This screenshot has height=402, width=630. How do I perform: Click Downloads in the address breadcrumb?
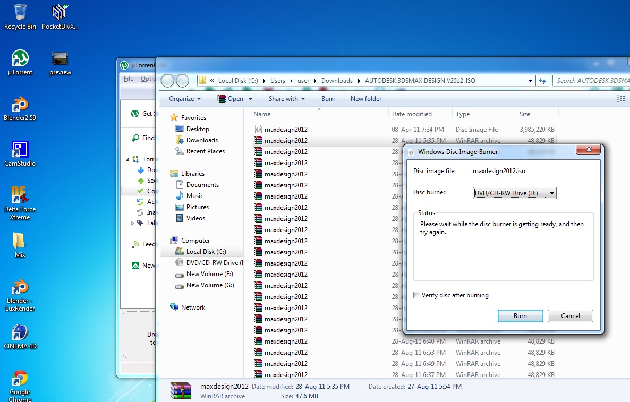(337, 81)
